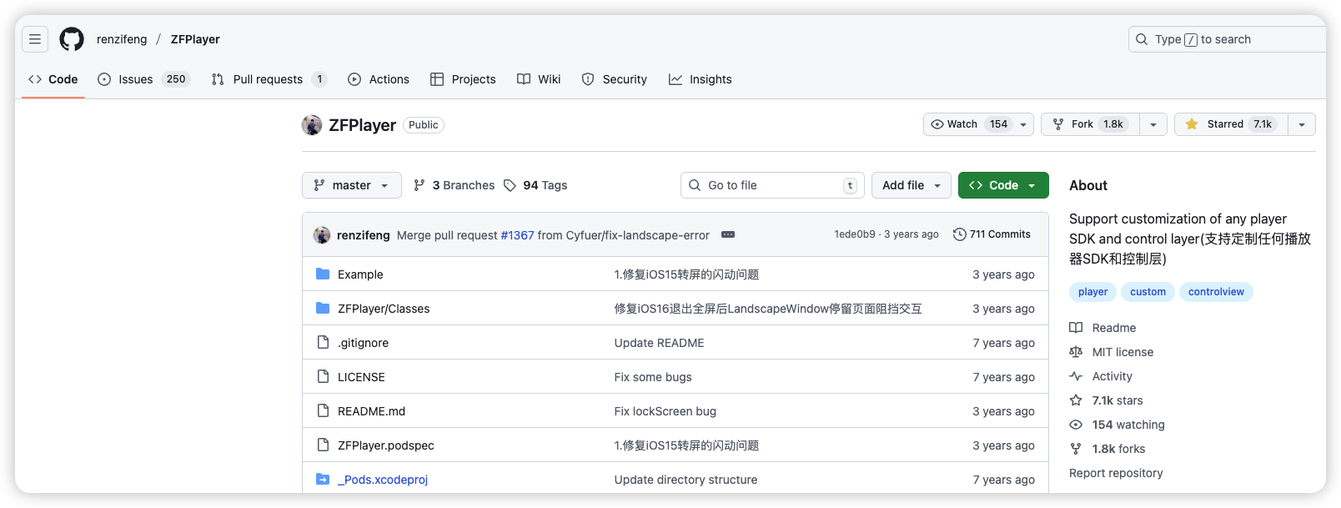
Task: Open renzifeng owner profile link
Action: [x=122, y=39]
